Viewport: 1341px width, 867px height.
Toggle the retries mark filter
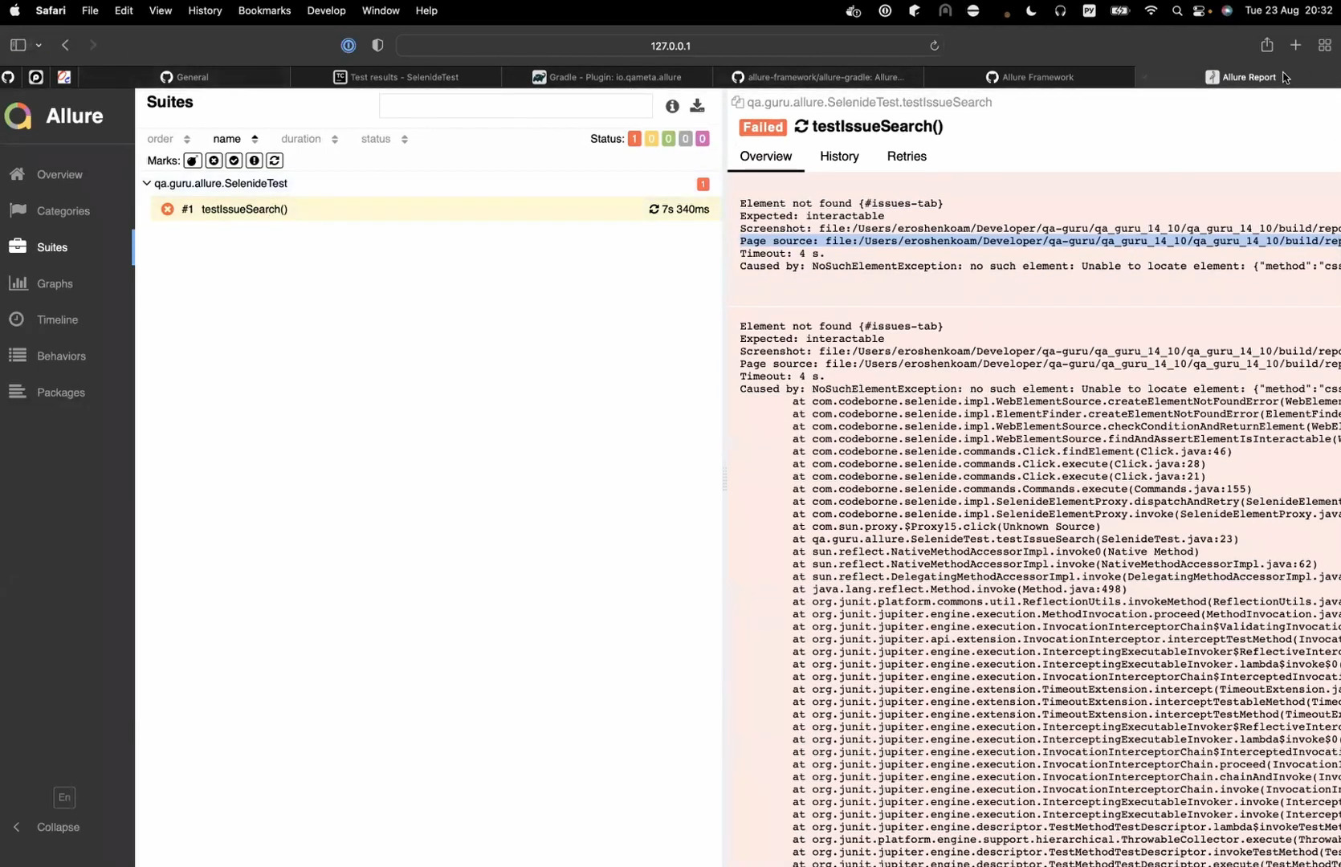pyautogui.click(x=274, y=160)
